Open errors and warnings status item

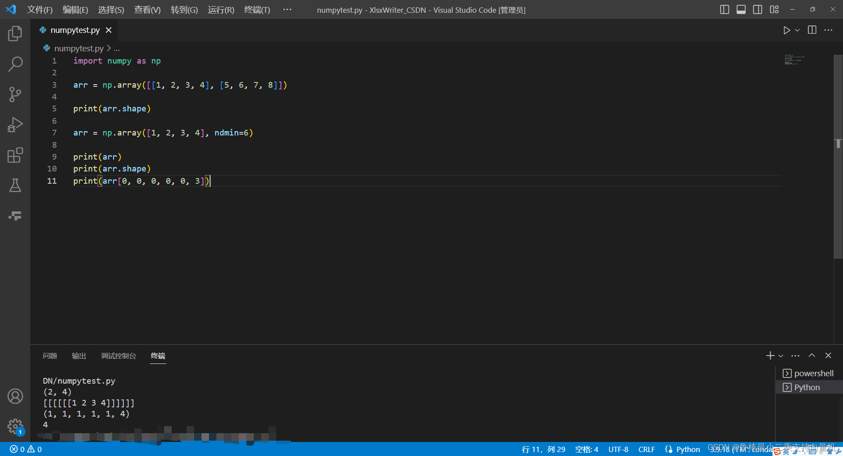26,449
